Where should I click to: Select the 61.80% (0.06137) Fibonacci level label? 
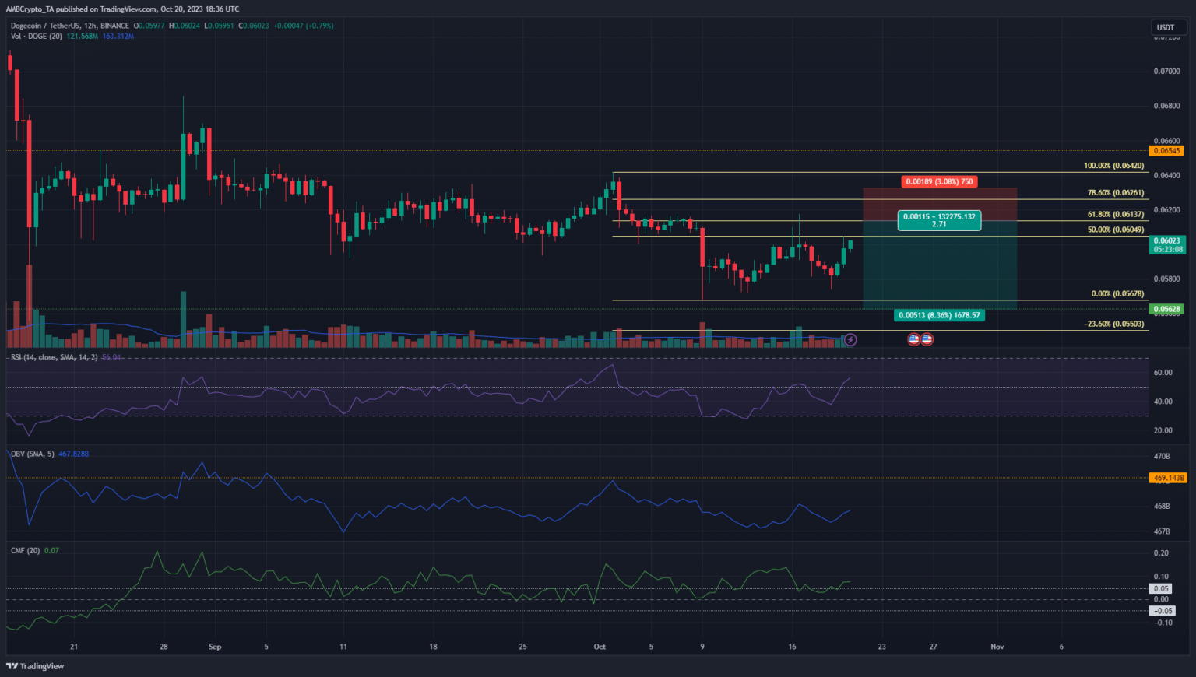click(x=1115, y=214)
